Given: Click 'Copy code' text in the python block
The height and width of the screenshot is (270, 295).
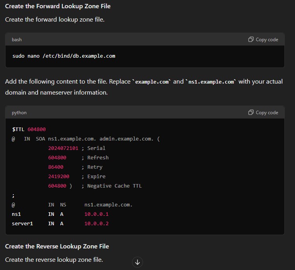Looking at the screenshot, I should click(x=267, y=113).
